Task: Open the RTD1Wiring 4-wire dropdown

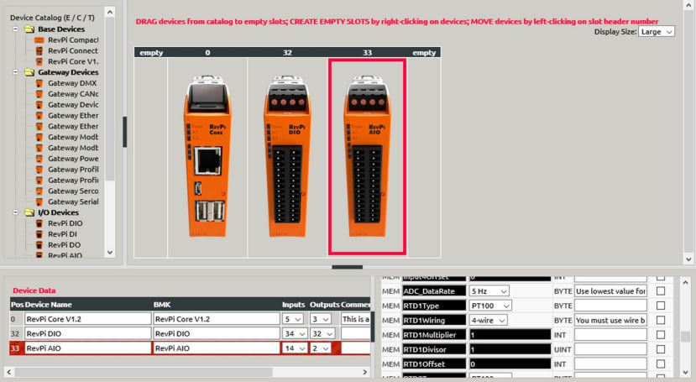Action: pyautogui.click(x=489, y=321)
